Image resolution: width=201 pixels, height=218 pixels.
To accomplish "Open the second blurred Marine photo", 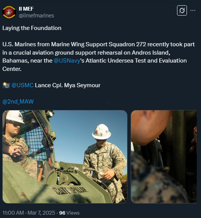I will click(164, 157).
